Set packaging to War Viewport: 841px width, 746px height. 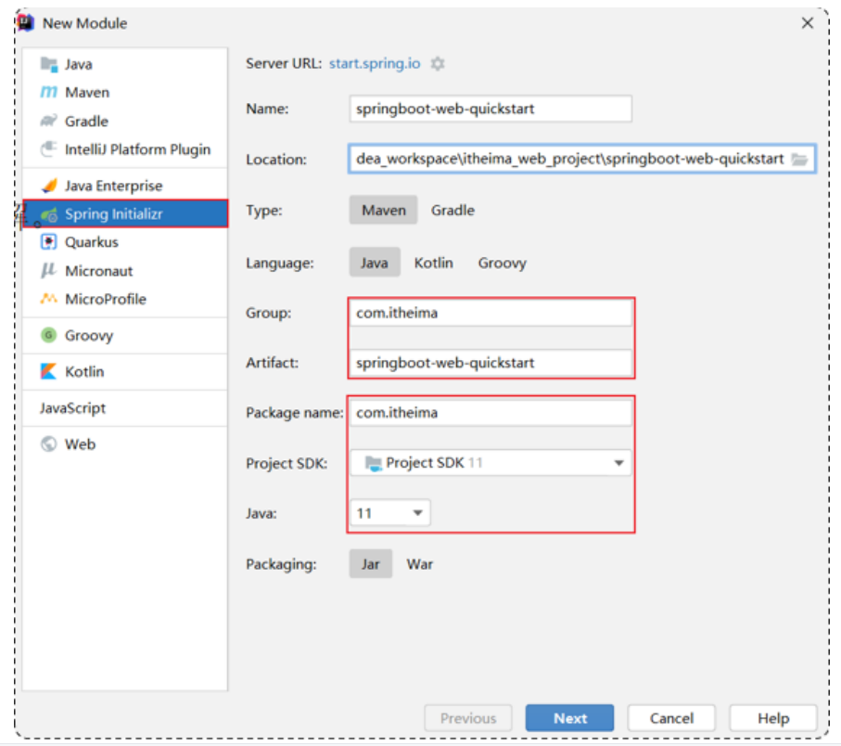pyautogui.click(x=419, y=564)
